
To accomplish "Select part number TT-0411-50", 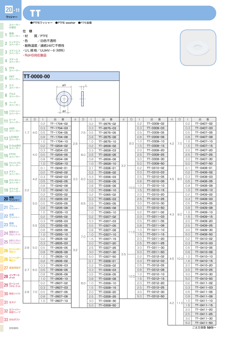I will point(204,323).
